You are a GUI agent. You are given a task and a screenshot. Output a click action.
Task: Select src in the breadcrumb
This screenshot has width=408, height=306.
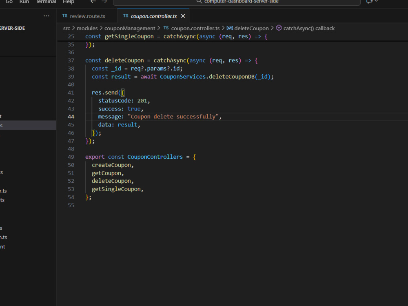pos(67,29)
